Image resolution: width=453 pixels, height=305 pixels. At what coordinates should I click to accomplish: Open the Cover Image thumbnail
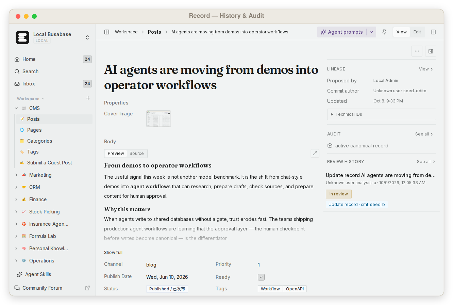pos(158,119)
